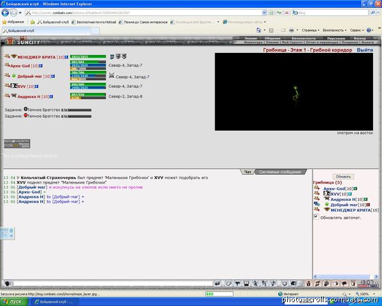Screen dimensions: 382x306
Task: Open the Страница dropdown menu
Action: (311, 30)
